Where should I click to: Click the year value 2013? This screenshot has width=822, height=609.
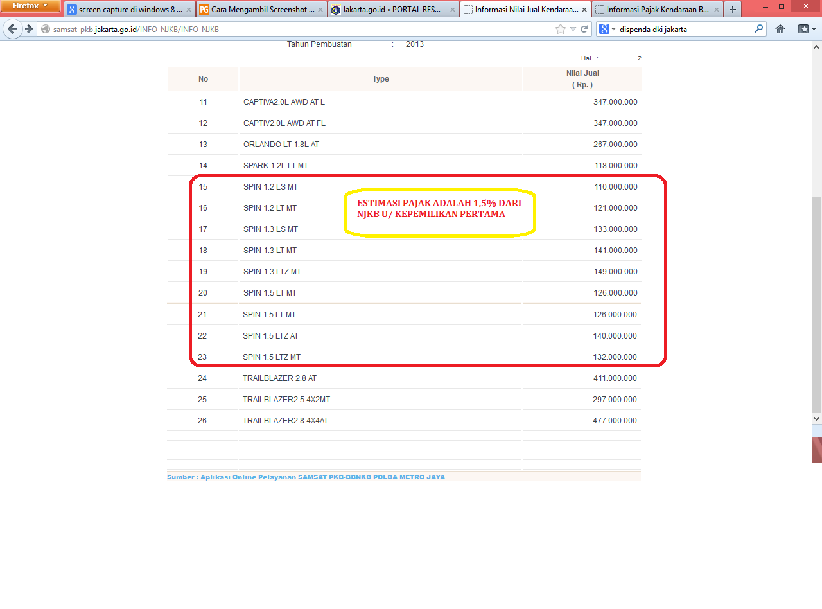pyautogui.click(x=415, y=44)
